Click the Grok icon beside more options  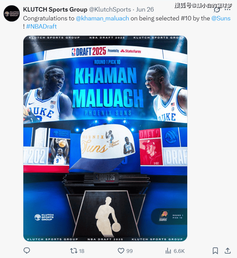click(217, 10)
